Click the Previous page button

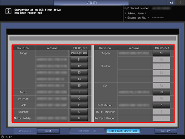(x=25, y=131)
